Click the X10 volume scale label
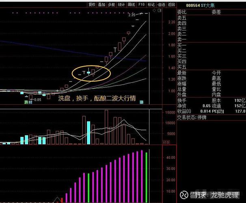246x203 pixels. [166, 142]
